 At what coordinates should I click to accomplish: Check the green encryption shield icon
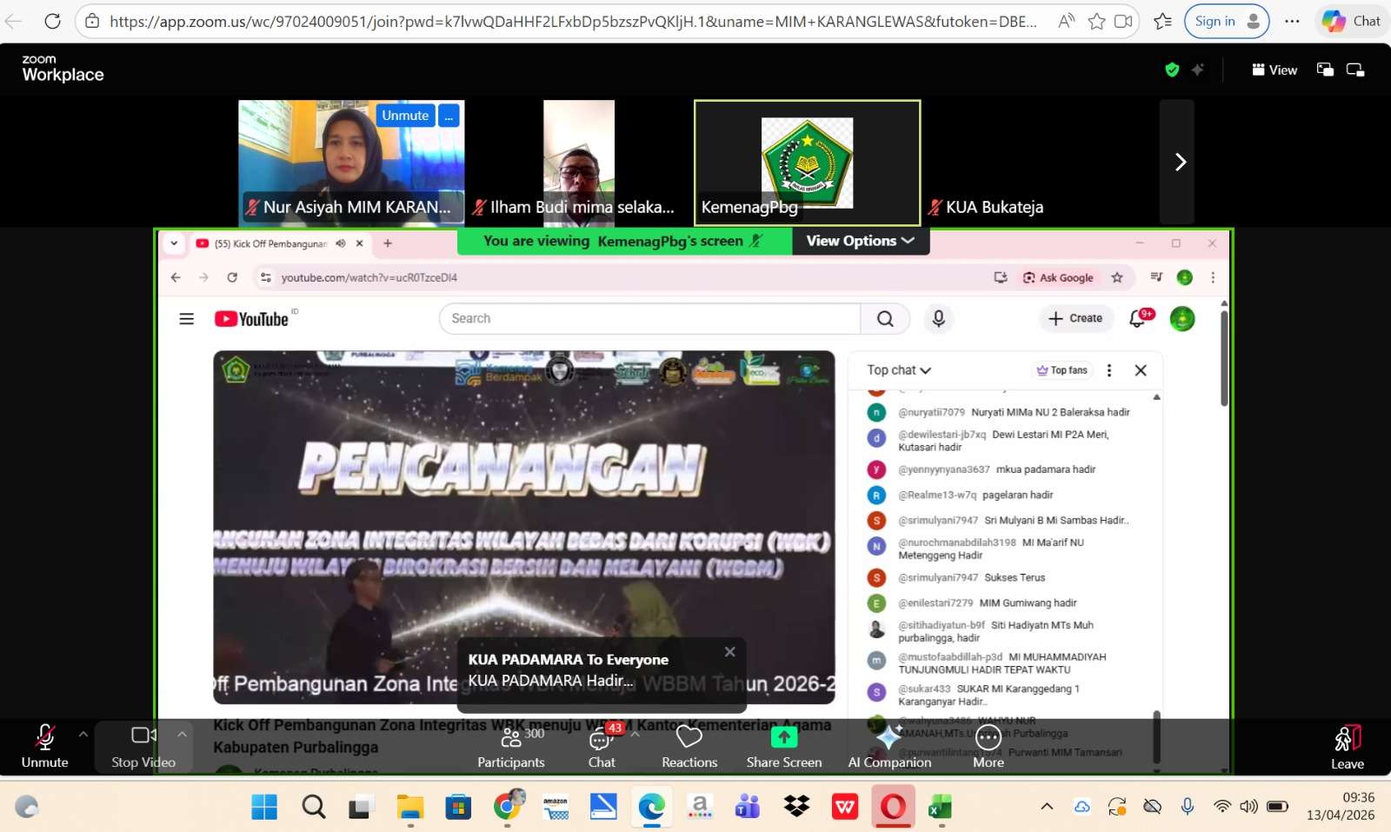pyautogui.click(x=1172, y=70)
